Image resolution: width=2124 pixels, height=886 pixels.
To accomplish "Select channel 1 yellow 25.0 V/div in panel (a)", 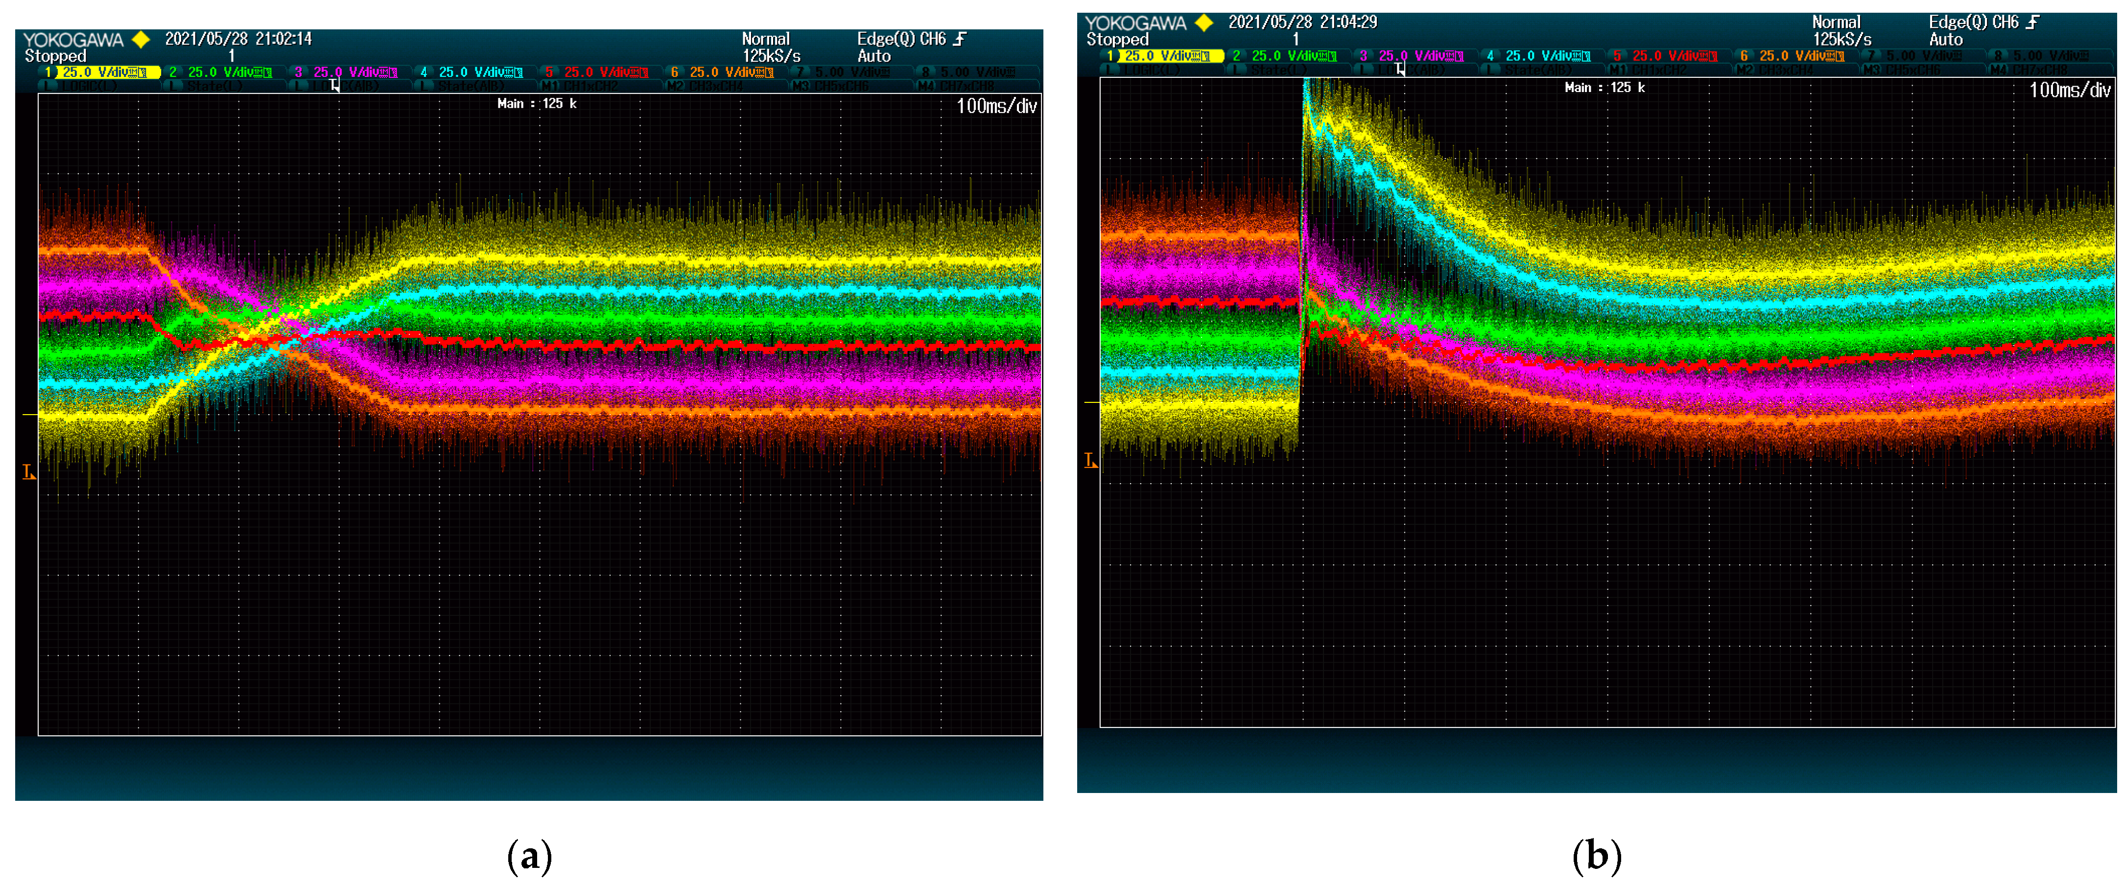I will point(100,72).
